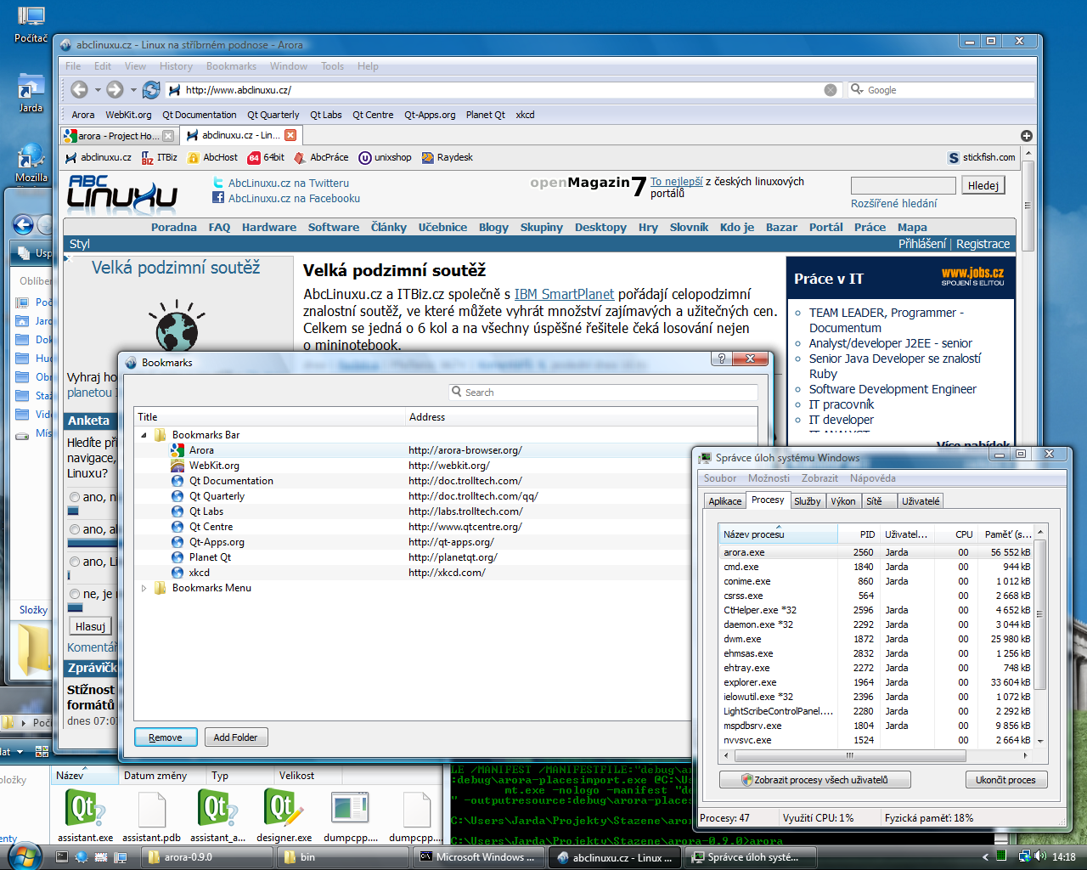Open the Možnosti menu in Task Manager
This screenshot has height=870, width=1087.
[769, 478]
